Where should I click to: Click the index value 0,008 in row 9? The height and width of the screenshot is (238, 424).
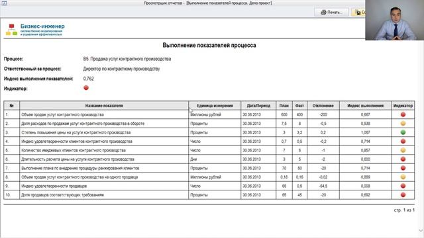[365, 186]
